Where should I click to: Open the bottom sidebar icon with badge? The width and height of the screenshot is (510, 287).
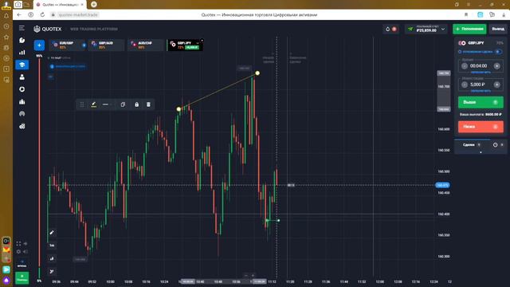tap(22, 126)
